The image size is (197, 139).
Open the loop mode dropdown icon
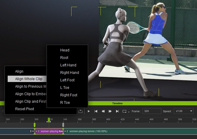tap(125, 111)
